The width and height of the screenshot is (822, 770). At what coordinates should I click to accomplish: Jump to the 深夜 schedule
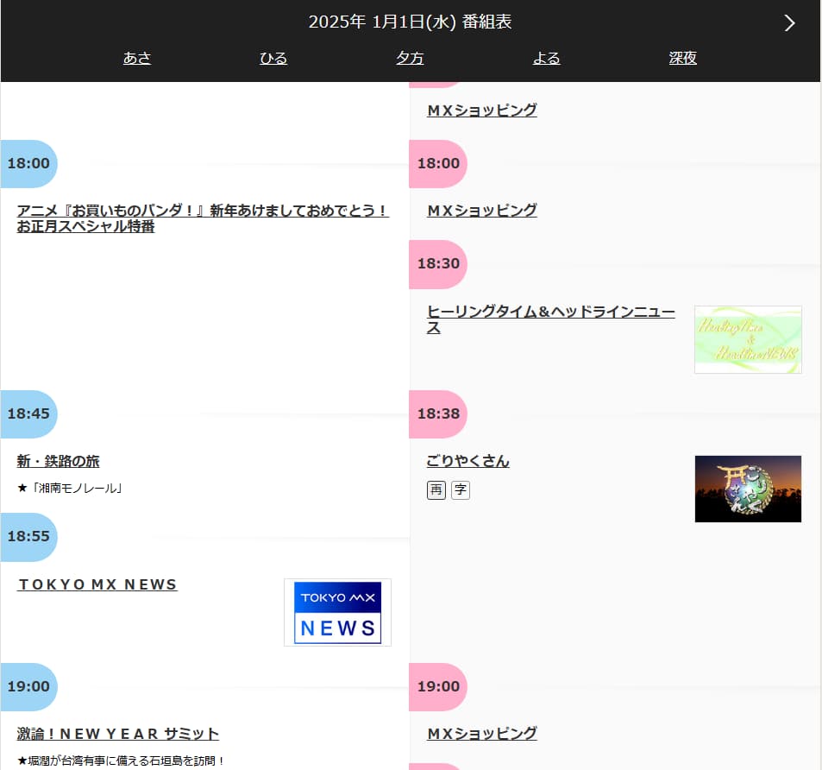click(x=682, y=59)
